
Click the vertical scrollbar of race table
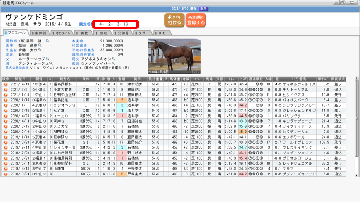pyautogui.click(x=357, y=126)
